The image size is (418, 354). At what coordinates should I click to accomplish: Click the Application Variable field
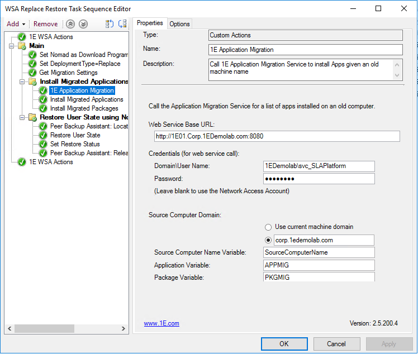pos(319,265)
